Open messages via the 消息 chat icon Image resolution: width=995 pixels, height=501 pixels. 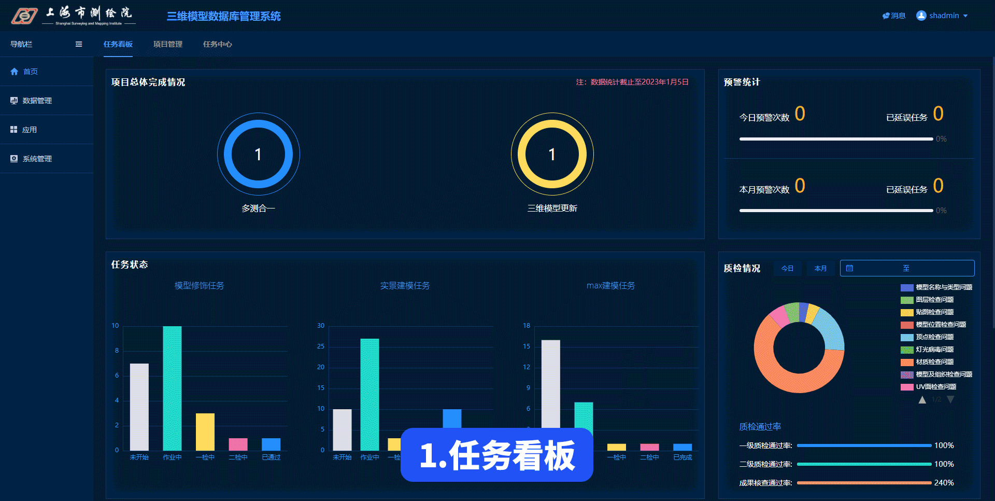click(x=886, y=16)
